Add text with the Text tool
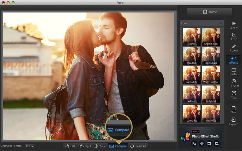Image resolution: width=242 pixels, height=151 pixels. coord(234,95)
